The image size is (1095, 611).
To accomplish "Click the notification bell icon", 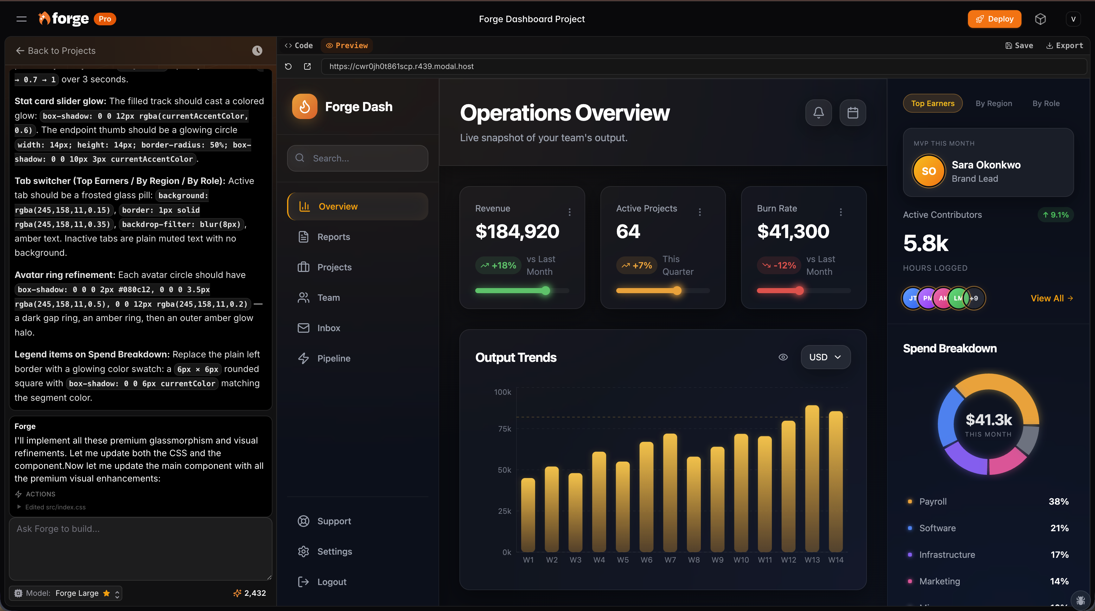I will (x=818, y=112).
